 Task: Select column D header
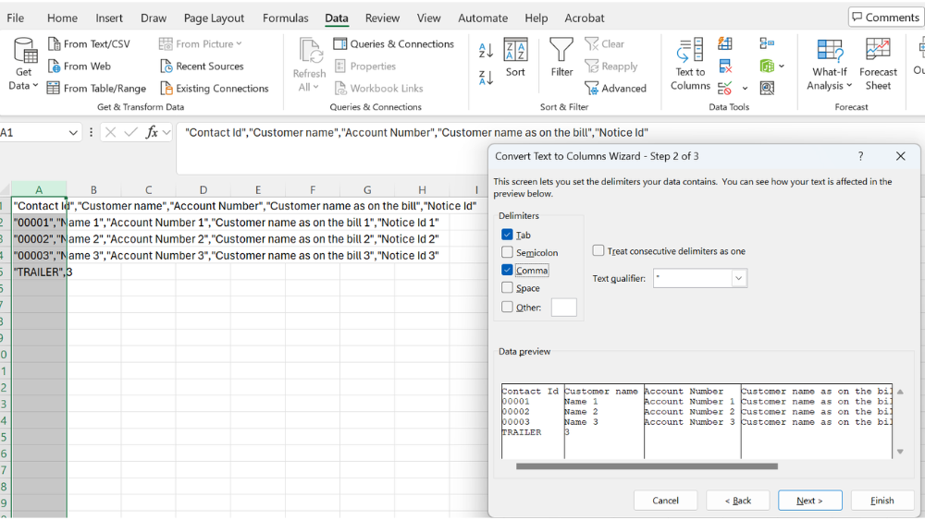pos(203,189)
